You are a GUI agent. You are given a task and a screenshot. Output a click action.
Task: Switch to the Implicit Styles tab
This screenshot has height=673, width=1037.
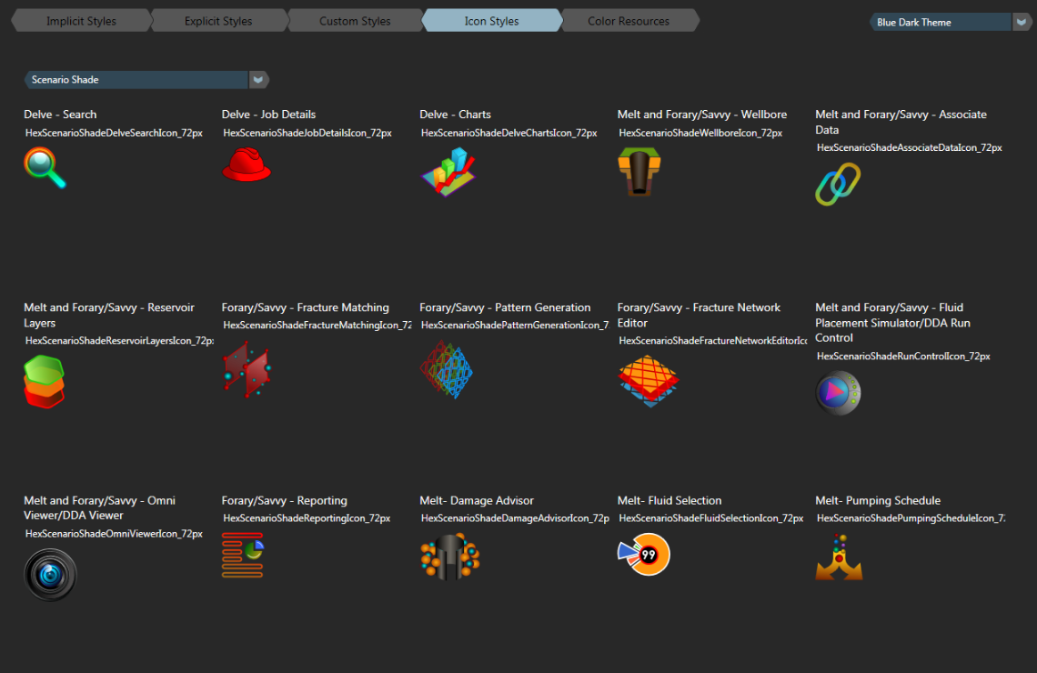tap(81, 21)
